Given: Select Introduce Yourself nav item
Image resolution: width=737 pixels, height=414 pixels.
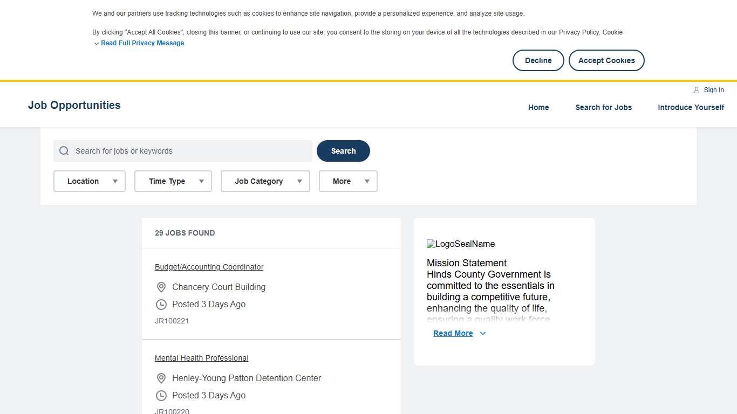Looking at the screenshot, I should pyautogui.click(x=691, y=107).
